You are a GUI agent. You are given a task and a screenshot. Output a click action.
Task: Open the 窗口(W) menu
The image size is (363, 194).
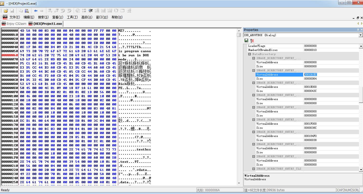102,17
